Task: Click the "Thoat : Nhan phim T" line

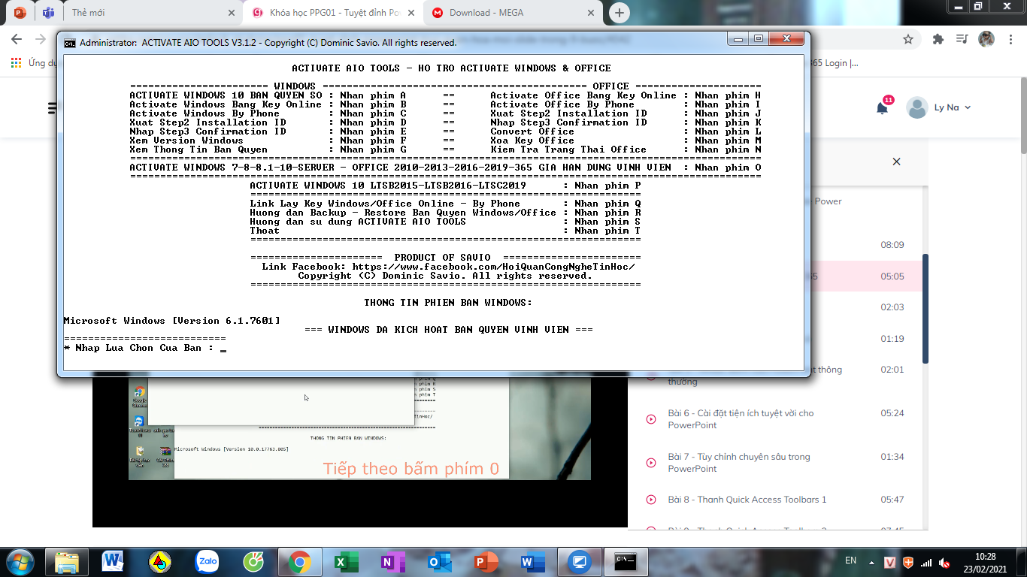Action: tap(445, 231)
